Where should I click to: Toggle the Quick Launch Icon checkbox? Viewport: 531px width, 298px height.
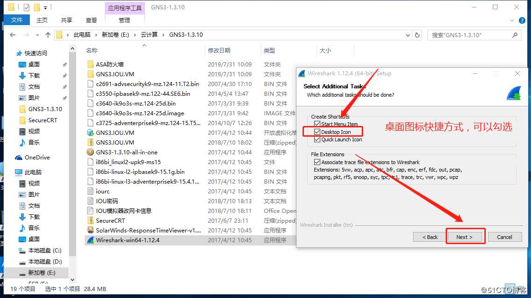tap(317, 139)
